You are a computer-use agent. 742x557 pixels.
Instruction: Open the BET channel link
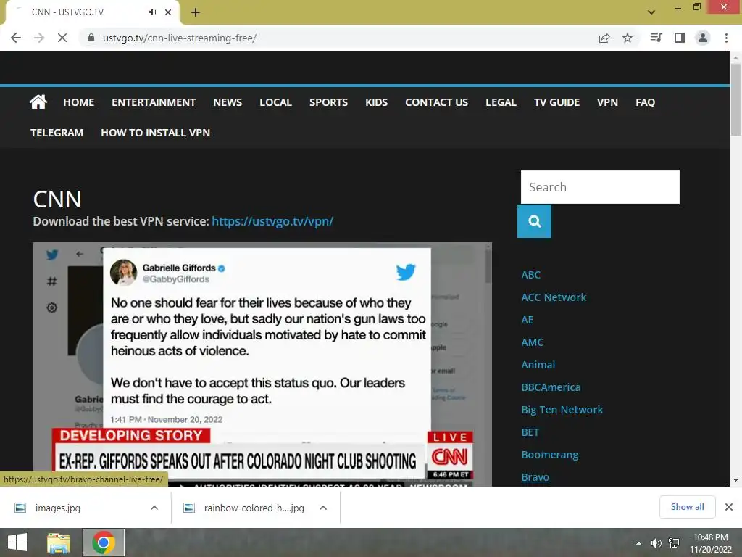530,432
